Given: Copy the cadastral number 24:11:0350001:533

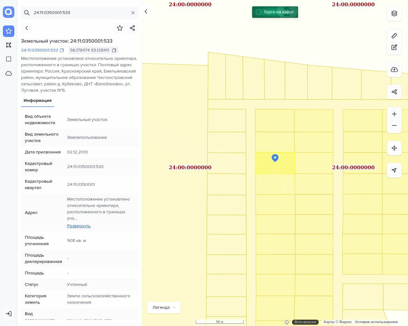Looking at the screenshot, I should pyautogui.click(x=62, y=50).
